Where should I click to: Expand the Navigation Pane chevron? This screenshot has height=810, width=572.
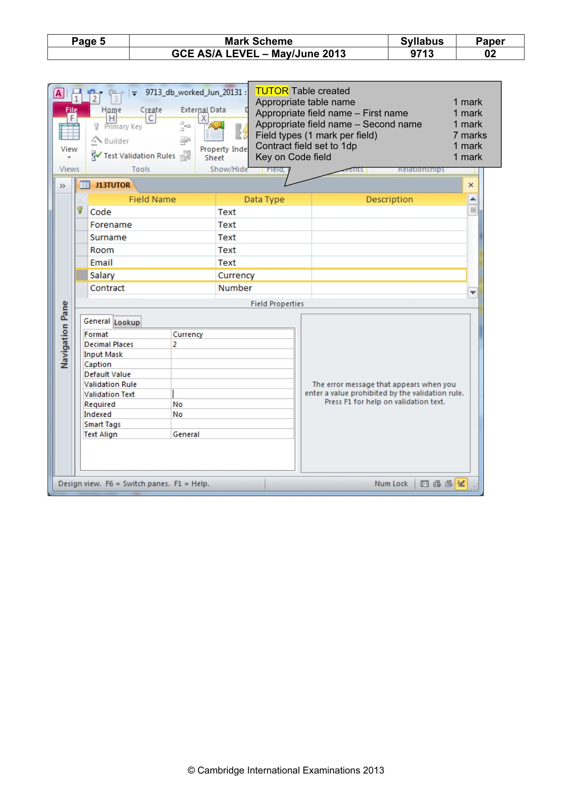coord(63,186)
